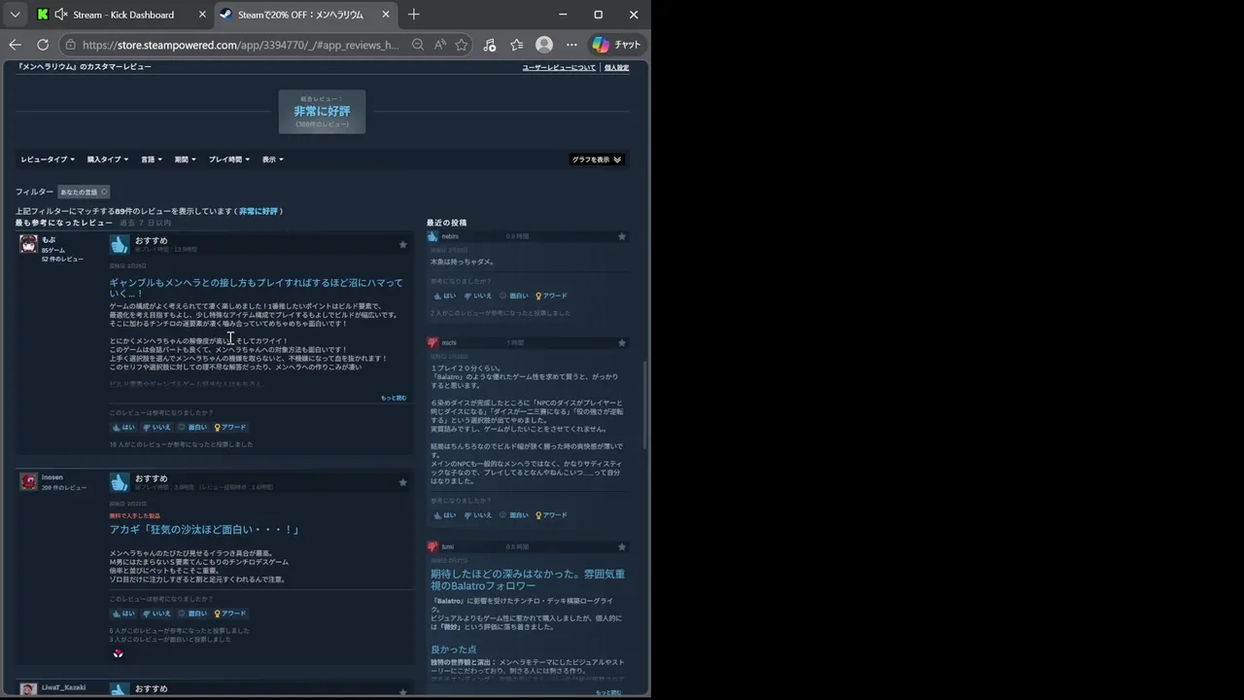Open the media control music icon
The height and width of the screenshot is (700, 1244).
pos(490,45)
